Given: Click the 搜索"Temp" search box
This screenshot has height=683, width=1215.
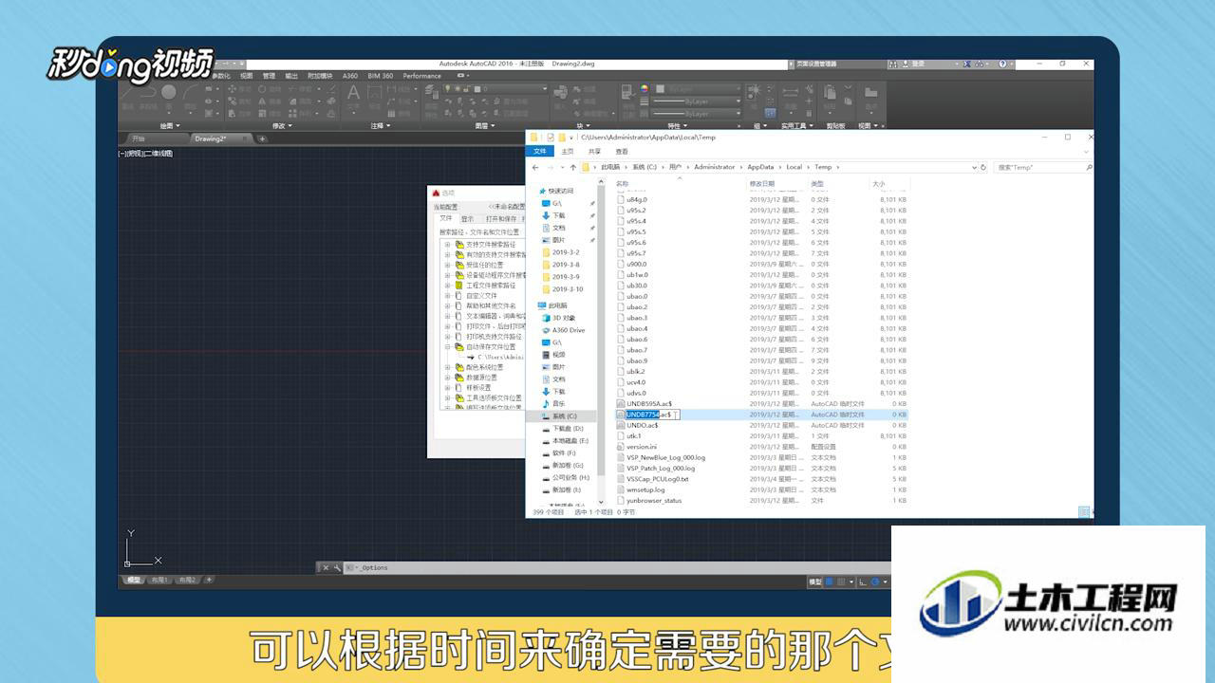Looking at the screenshot, I should coord(1042,167).
